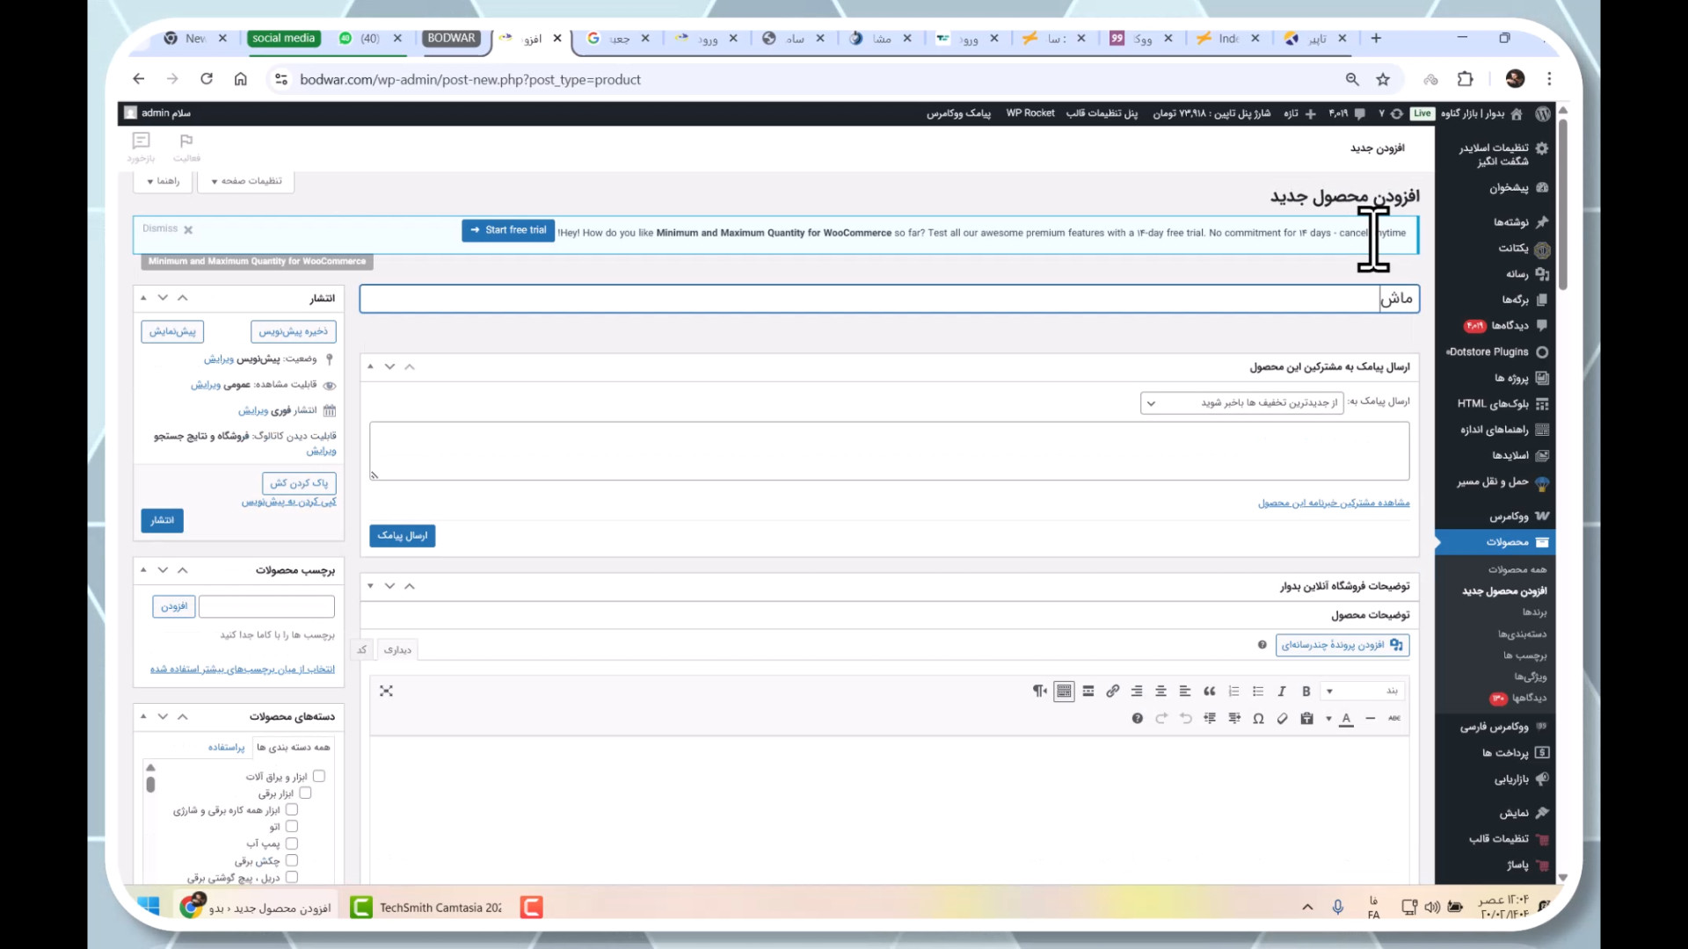This screenshot has width=1688, height=949.
Task: Click the italic formatting icon
Action: 1282,692
